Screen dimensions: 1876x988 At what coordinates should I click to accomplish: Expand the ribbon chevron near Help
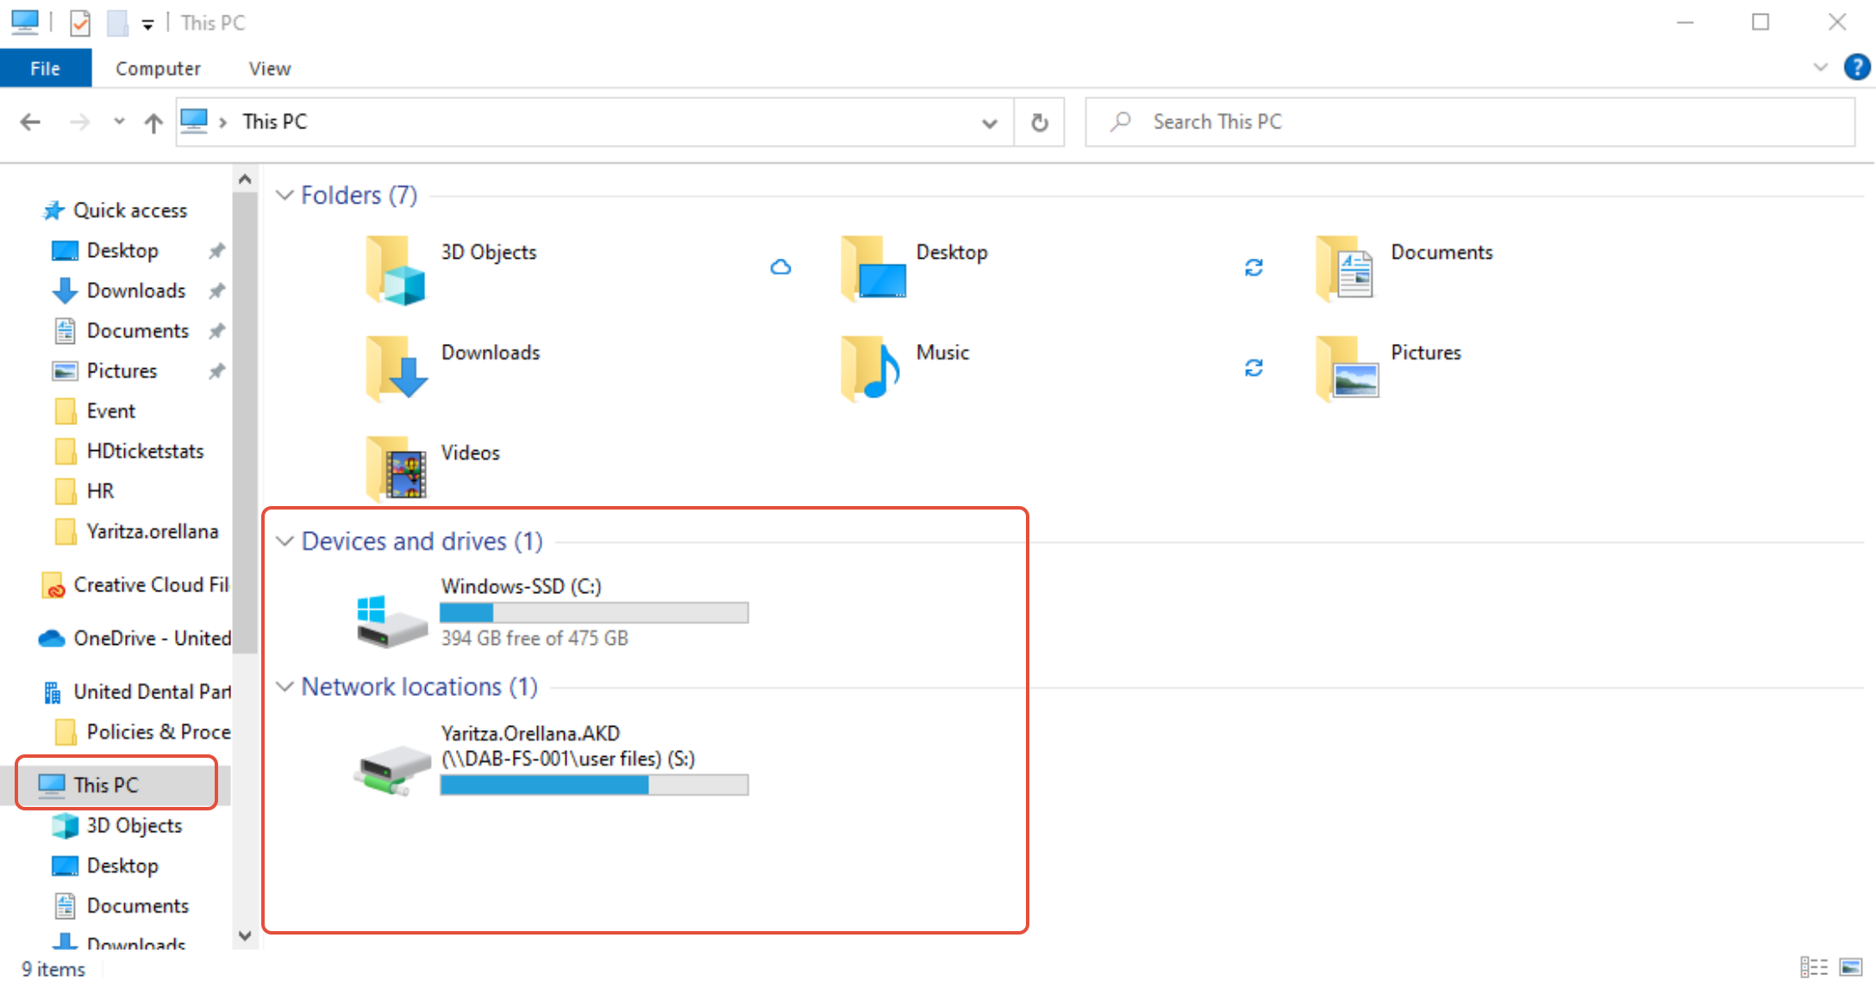coord(1820,67)
